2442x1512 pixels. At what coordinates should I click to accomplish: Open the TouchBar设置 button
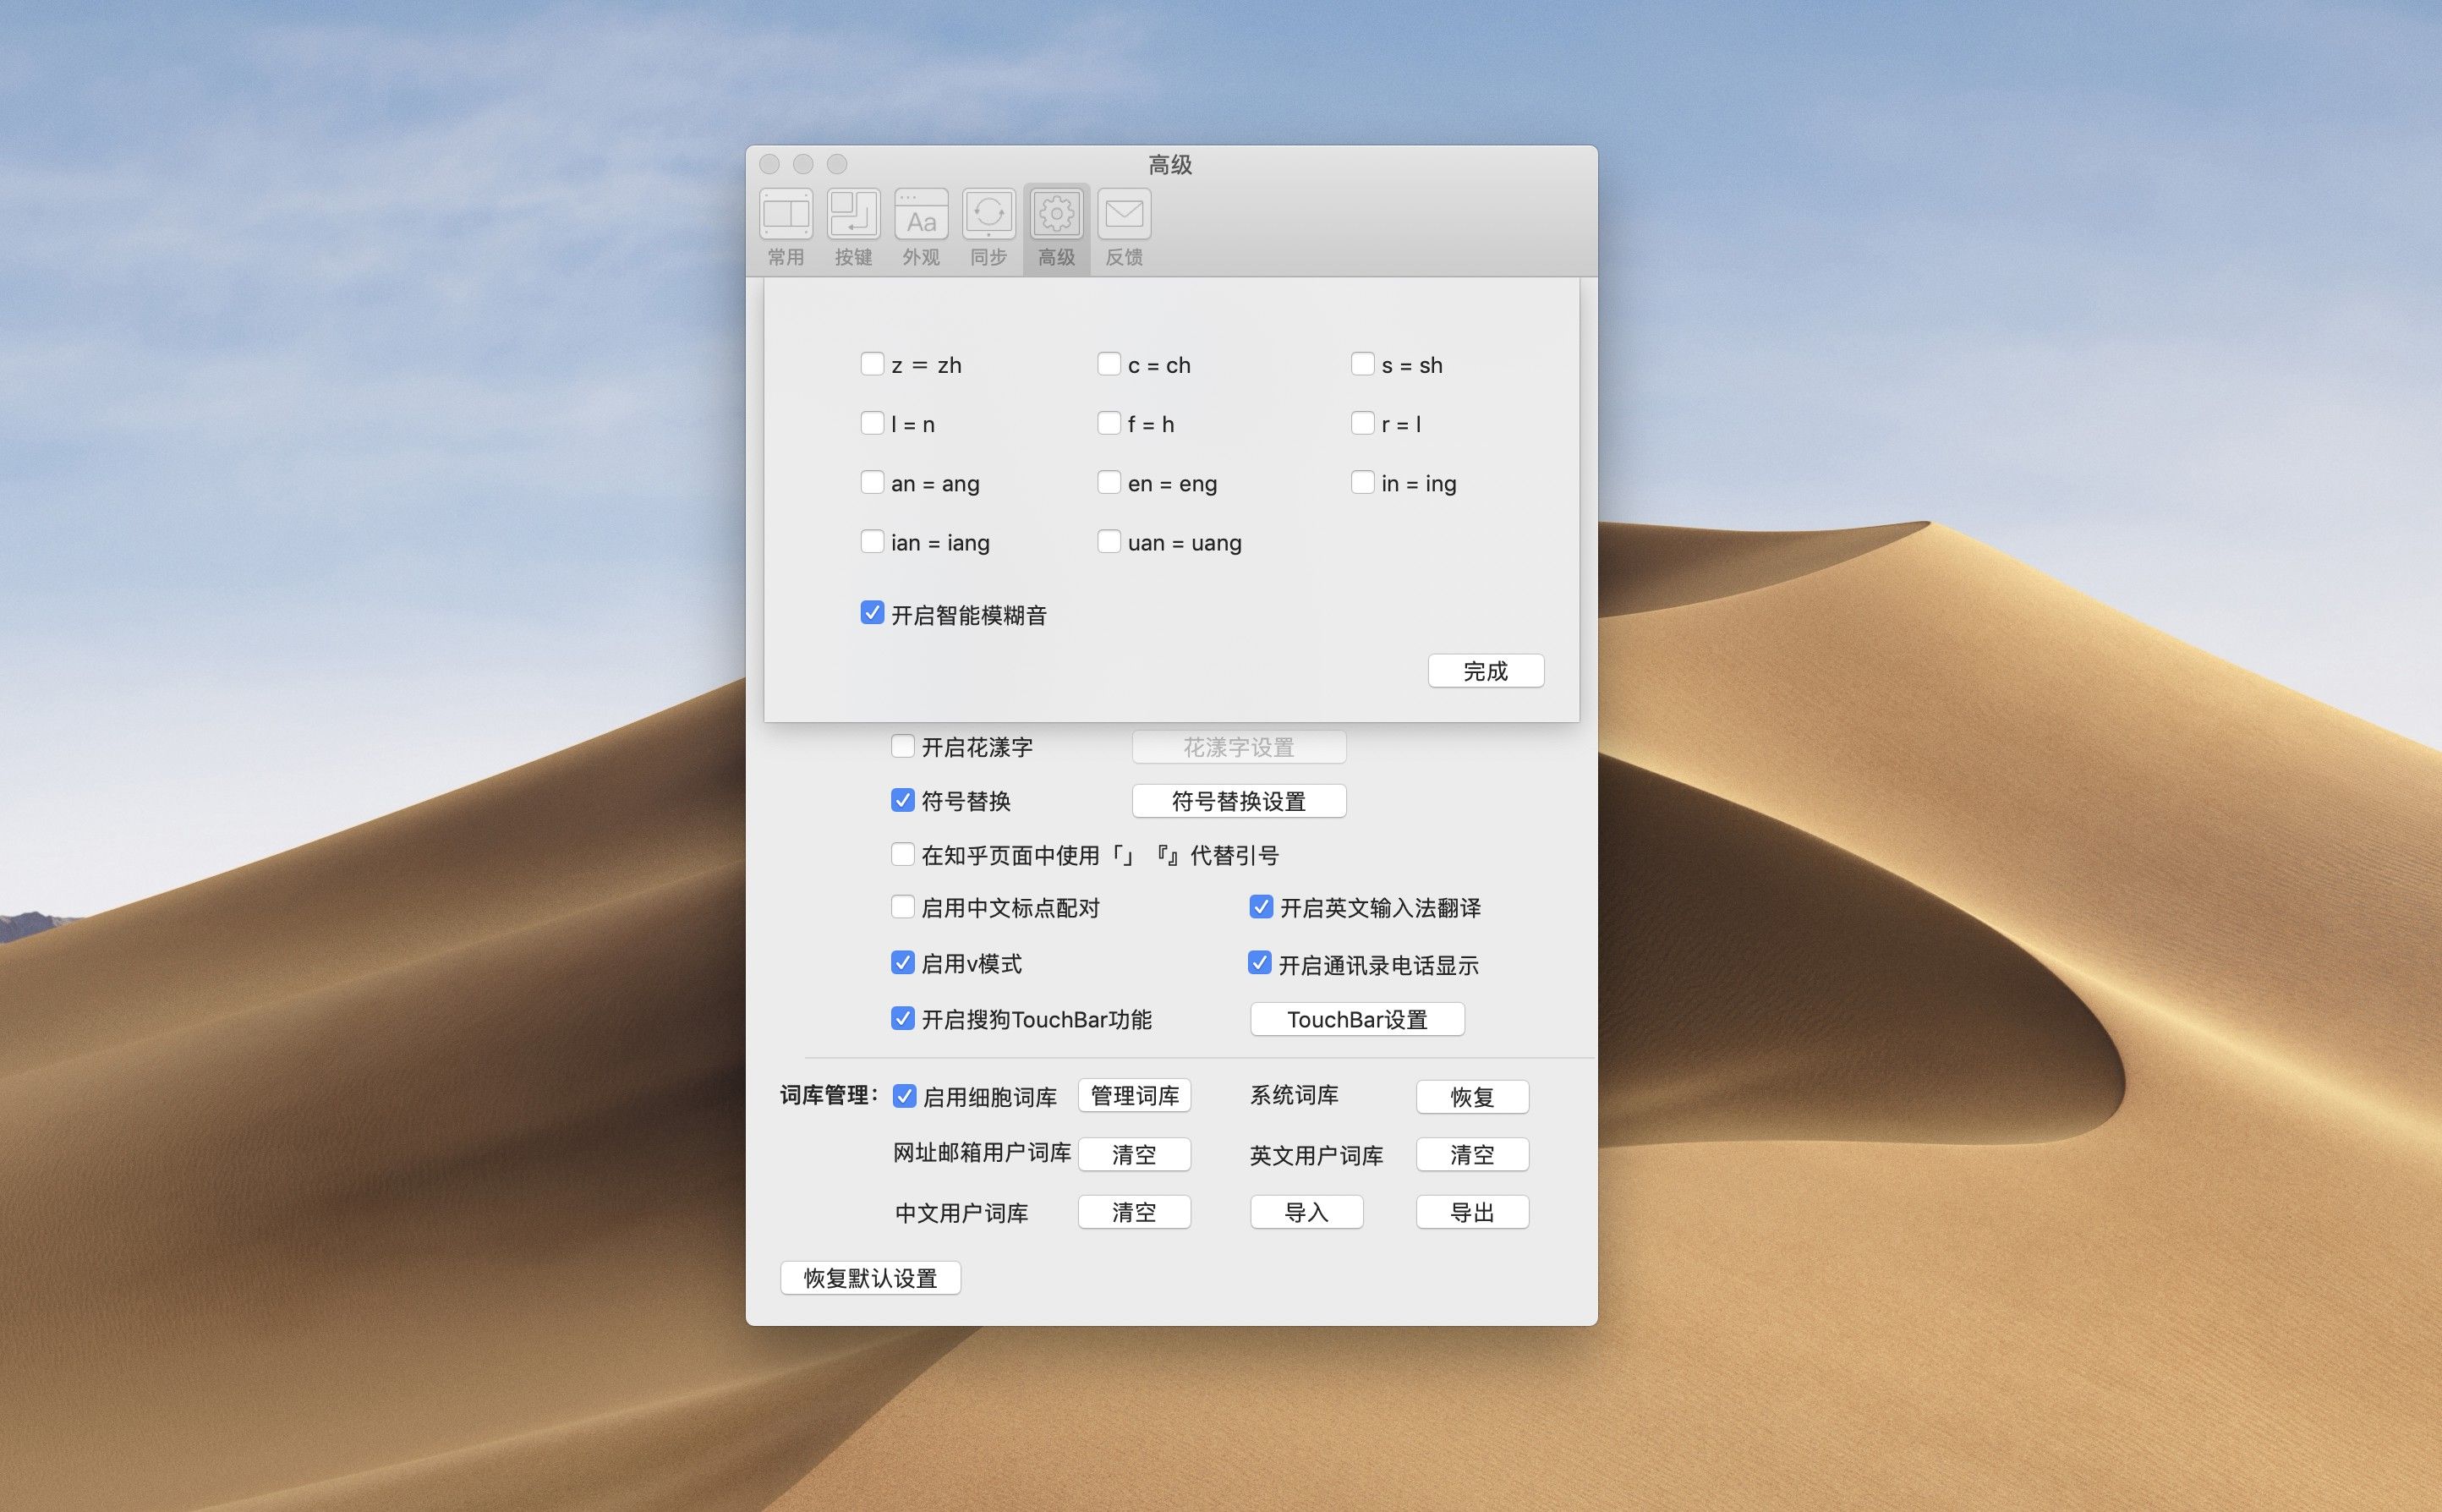click(1357, 1019)
